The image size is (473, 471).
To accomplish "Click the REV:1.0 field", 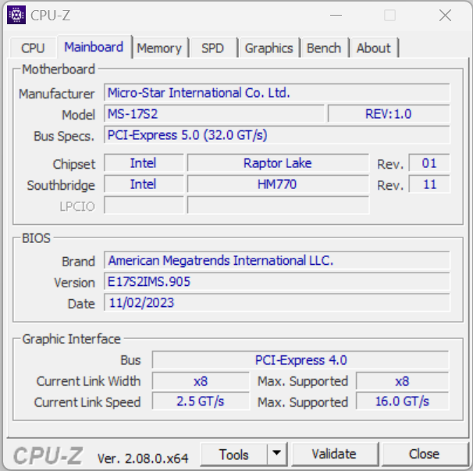I will click(x=389, y=114).
